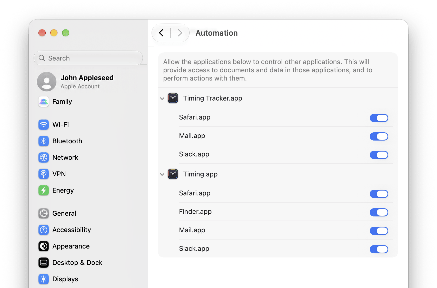Open the Family settings icon
The image size is (437, 288).
tap(44, 102)
